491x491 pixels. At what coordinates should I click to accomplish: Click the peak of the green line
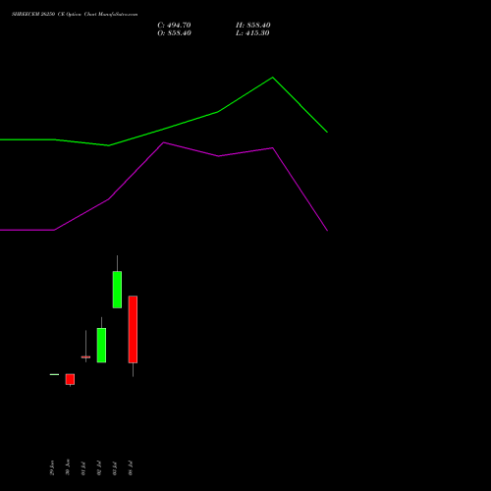coord(272,78)
